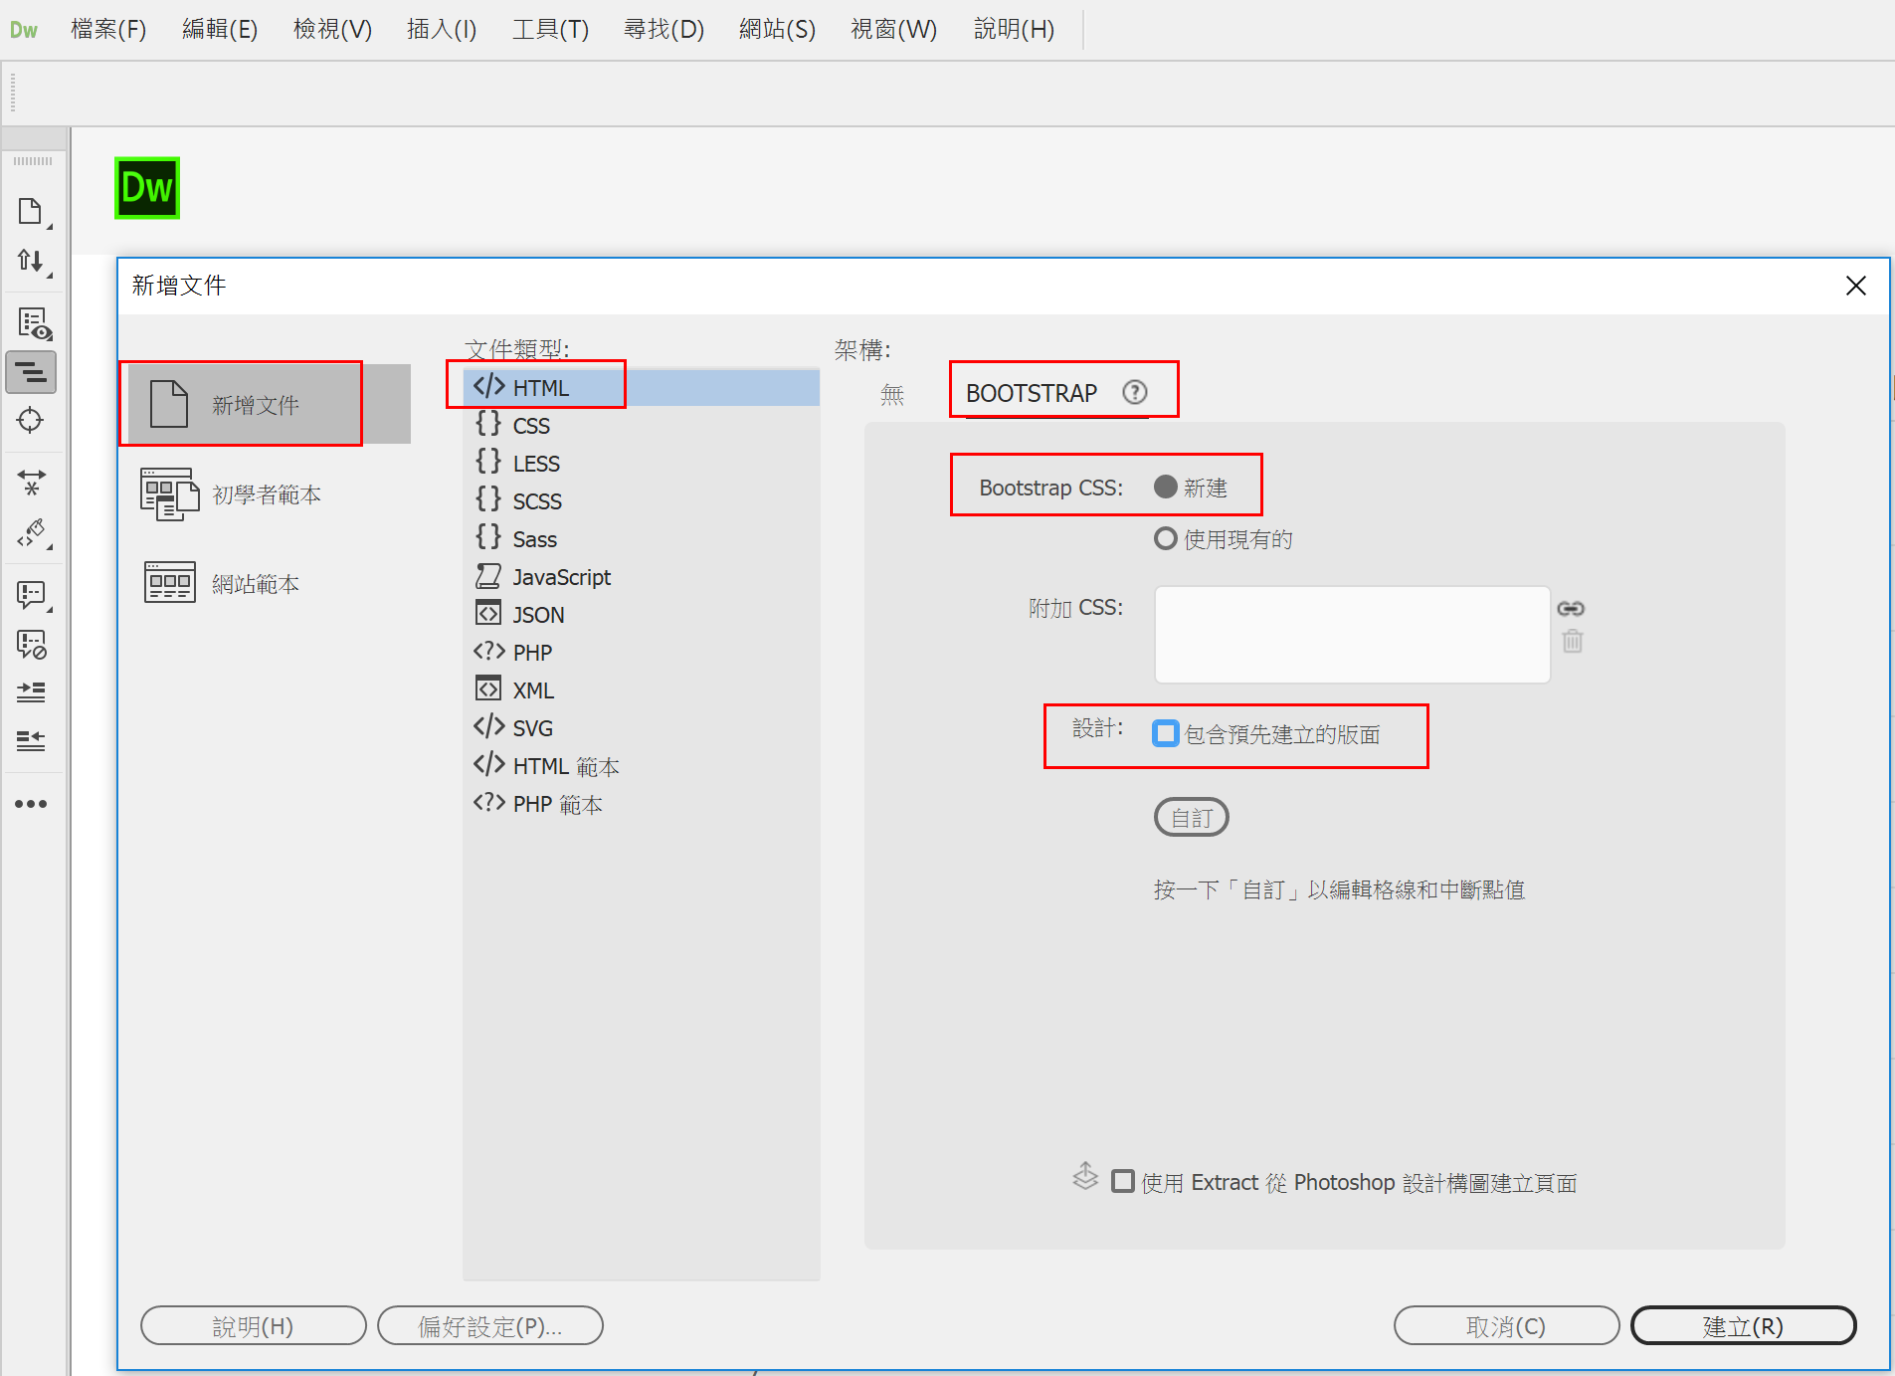This screenshot has width=1895, height=1376.
Task: Click the Format Source Code icon
Action: click(33, 533)
